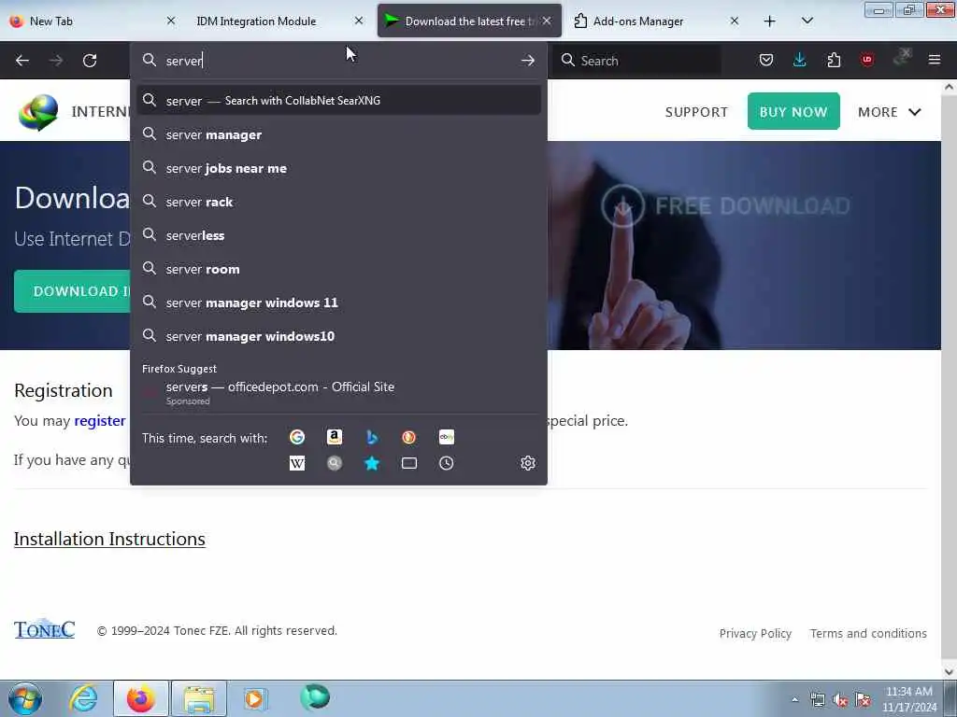Click the Internet Download Manager globe logo
Image resolution: width=957 pixels, height=717 pixels.
37,112
